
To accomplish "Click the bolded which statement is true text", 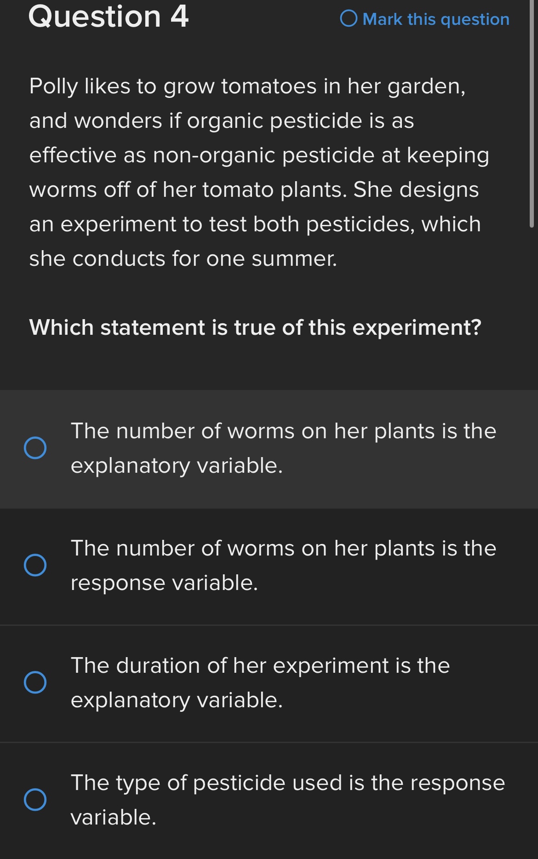I will pyautogui.click(x=254, y=326).
